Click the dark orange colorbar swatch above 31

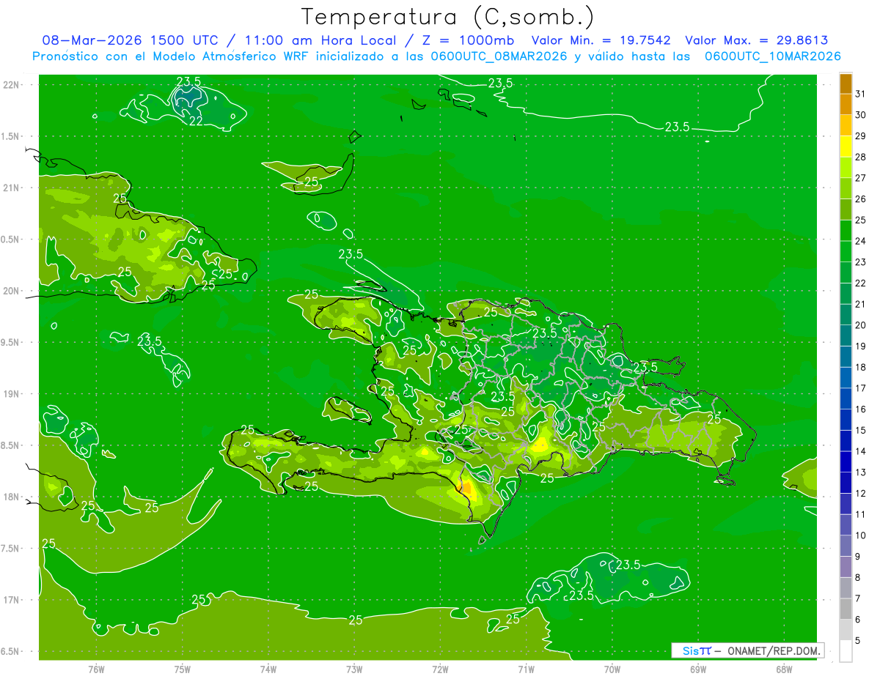(846, 84)
